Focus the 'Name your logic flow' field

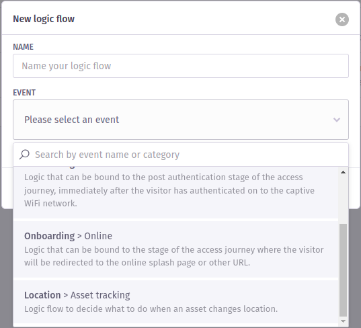[x=181, y=66]
